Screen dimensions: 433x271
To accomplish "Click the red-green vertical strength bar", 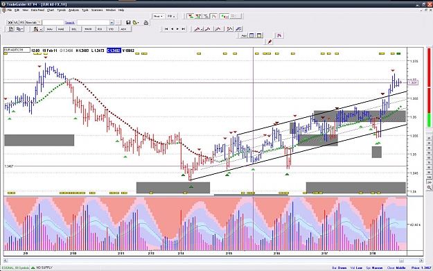I will tap(429, 88).
